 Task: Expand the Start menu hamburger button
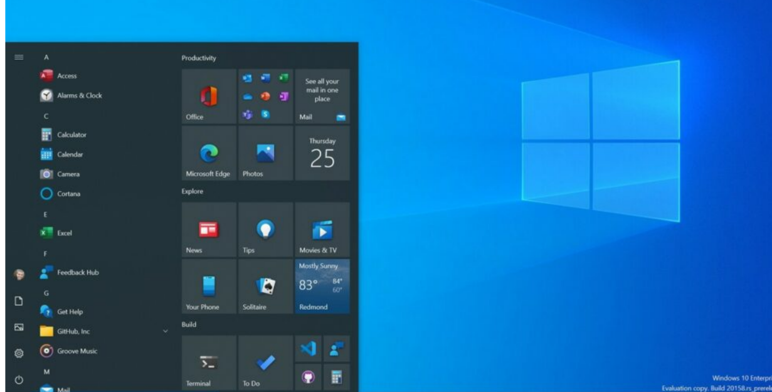click(x=19, y=57)
